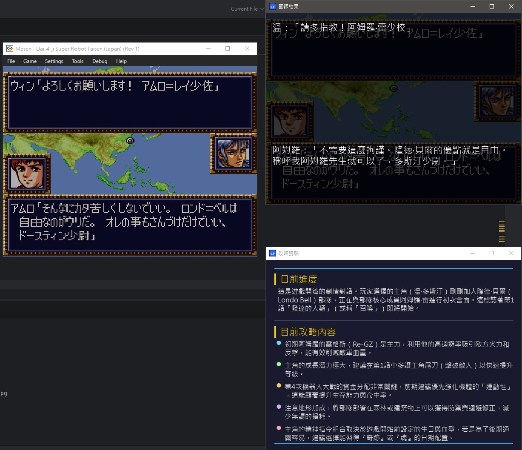Open the Debug menu in Mesen
522x450 pixels.
tap(100, 61)
